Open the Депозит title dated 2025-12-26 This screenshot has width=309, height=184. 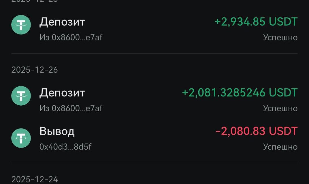tap(62, 93)
